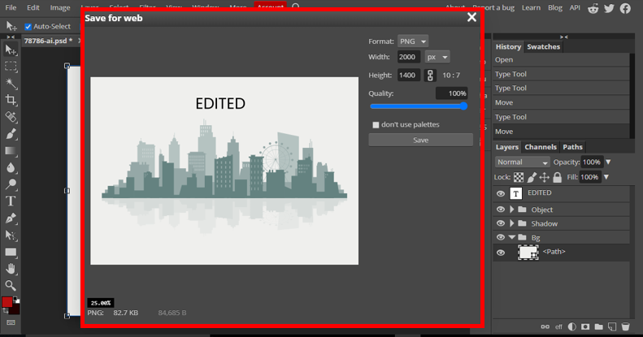Viewport: 643px width, 337px height.
Task: Open the Facebook link icon
Action: click(625, 8)
